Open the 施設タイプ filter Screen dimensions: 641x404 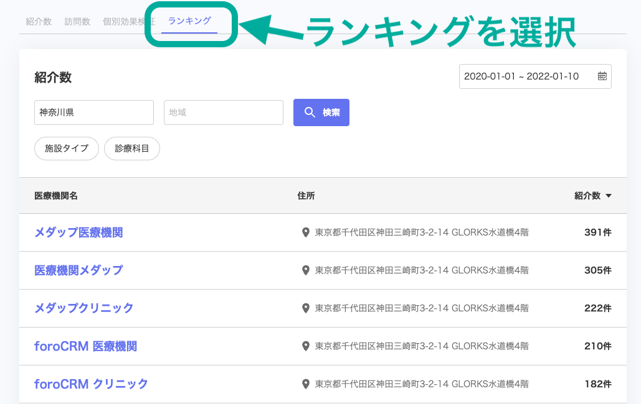coord(67,149)
